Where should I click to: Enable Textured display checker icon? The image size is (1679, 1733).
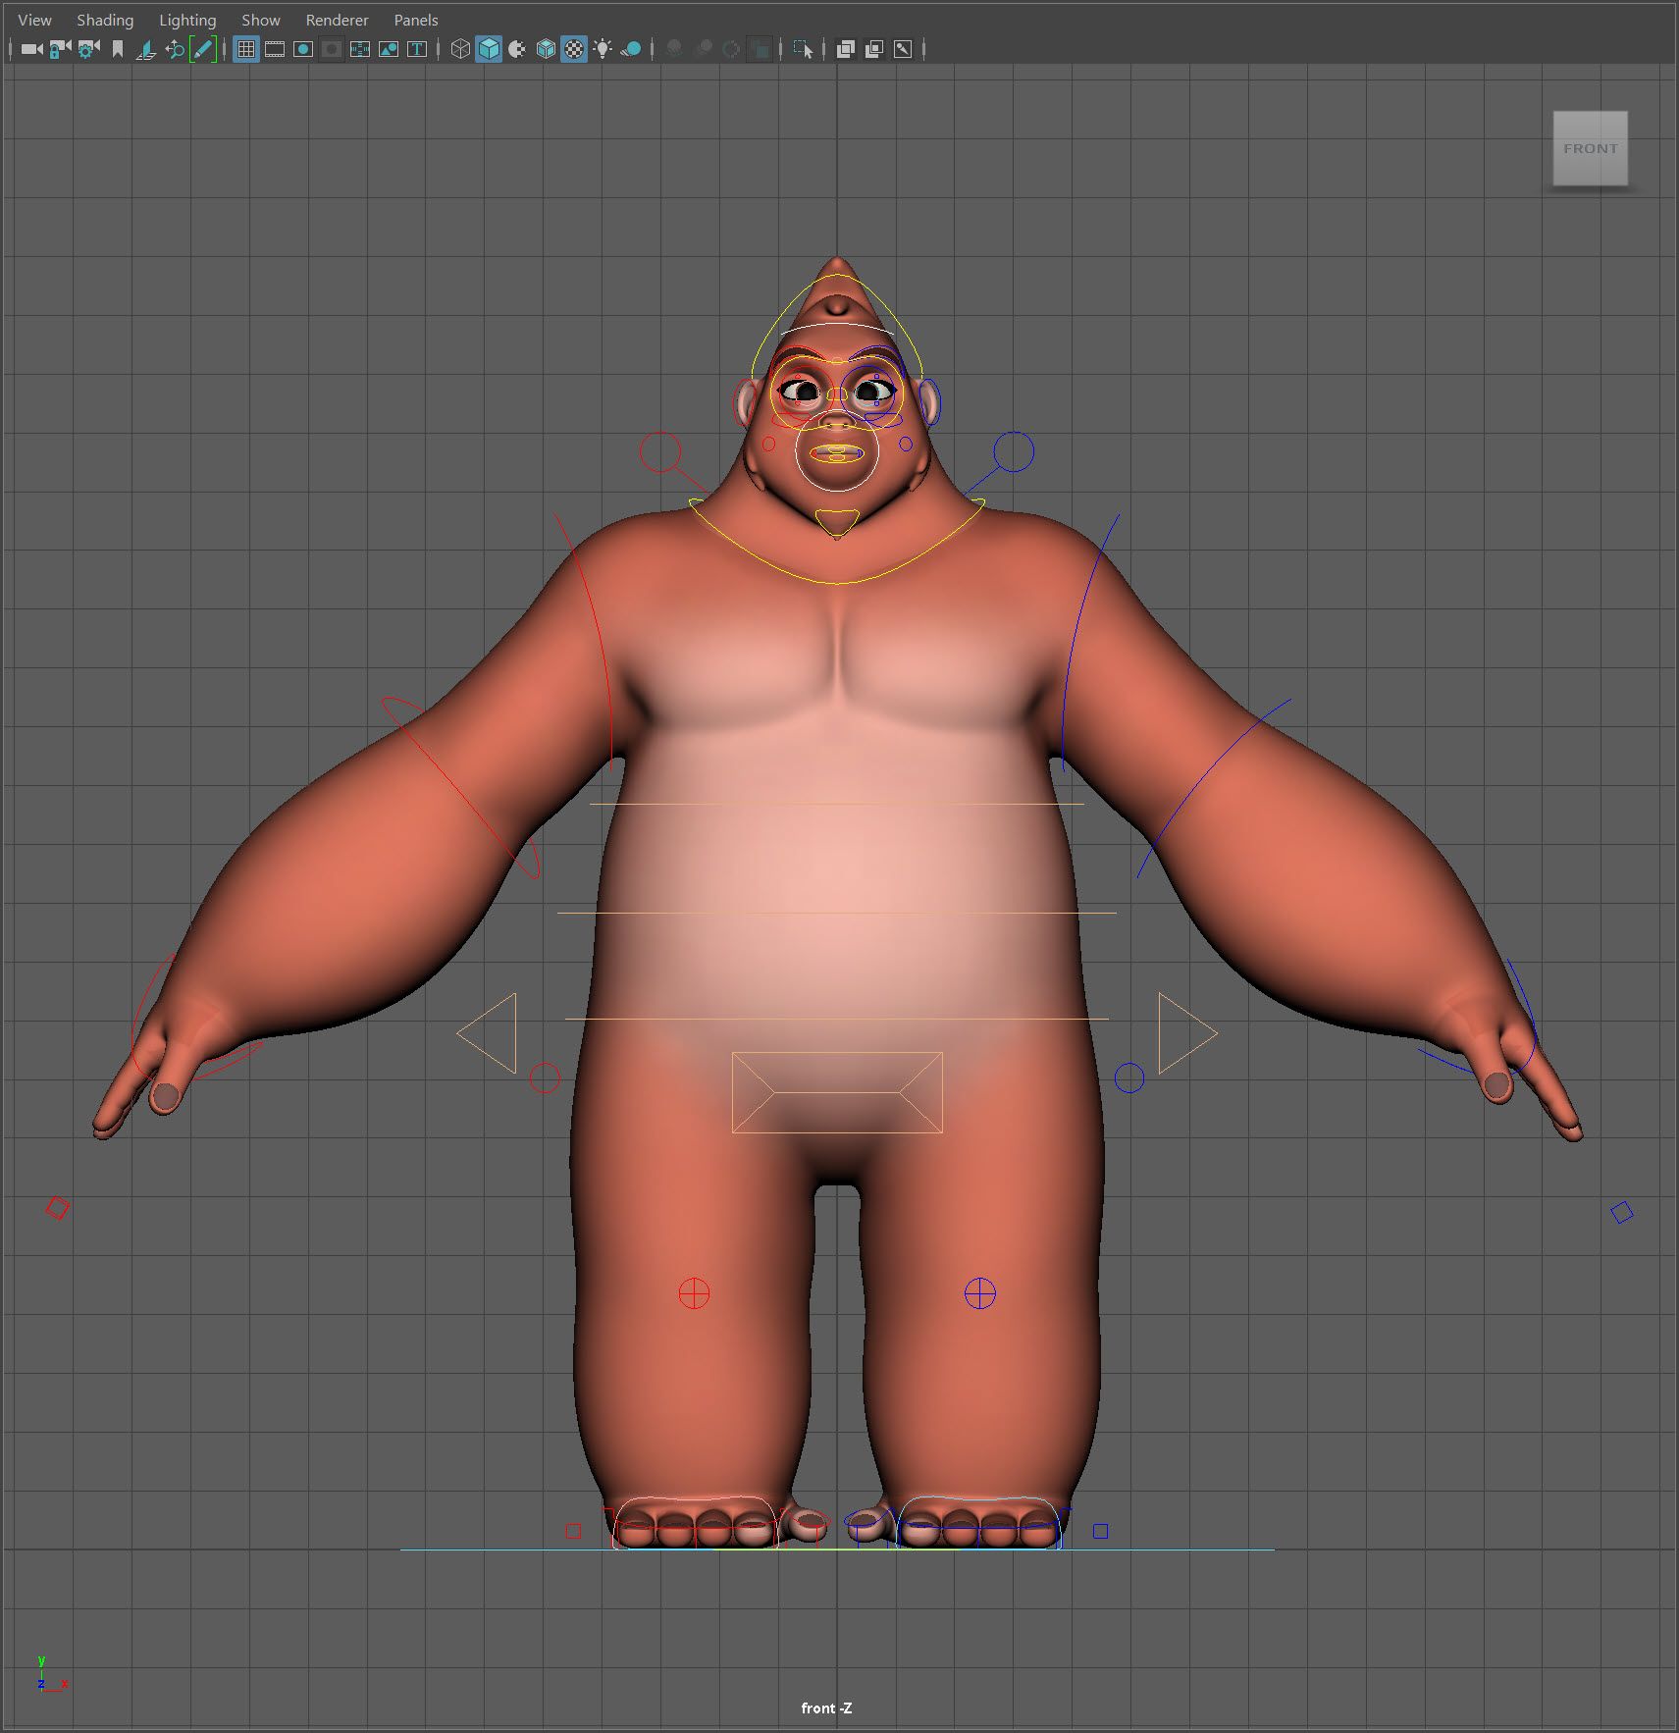click(574, 49)
